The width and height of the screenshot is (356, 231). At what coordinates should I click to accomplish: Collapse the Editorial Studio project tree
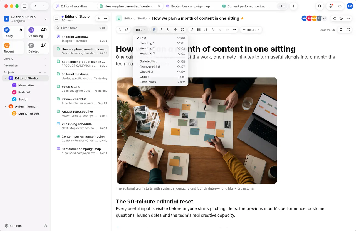pos(5,78)
